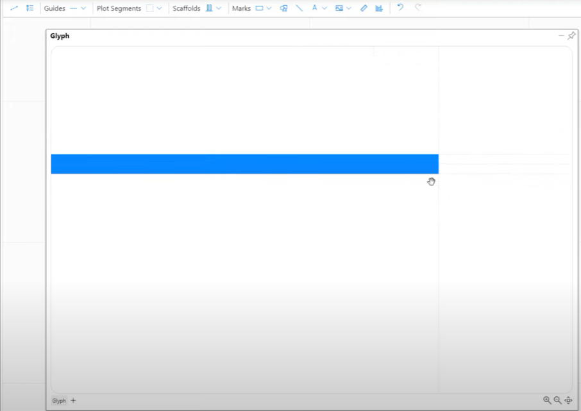This screenshot has width=581, height=411.
Task: Open the Image mark dropdown arrow
Action: coord(349,8)
